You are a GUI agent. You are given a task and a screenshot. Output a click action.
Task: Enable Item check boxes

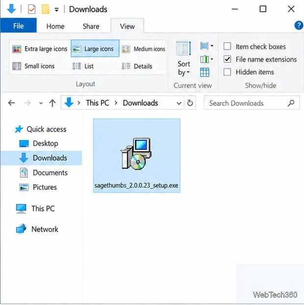227,47
